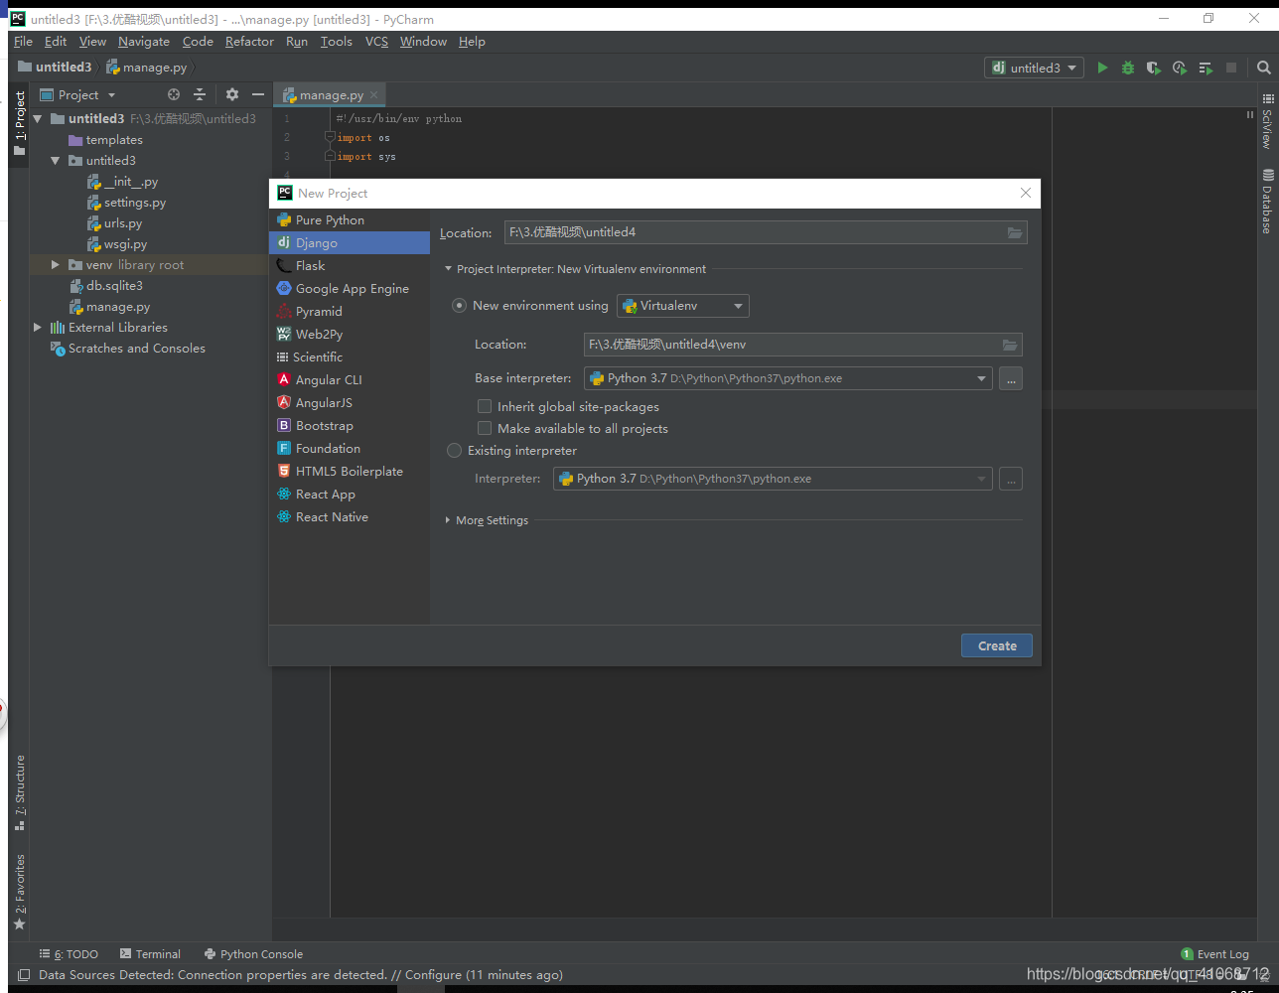Select Web2Py project type
The width and height of the screenshot is (1279, 993).
coord(350,334)
